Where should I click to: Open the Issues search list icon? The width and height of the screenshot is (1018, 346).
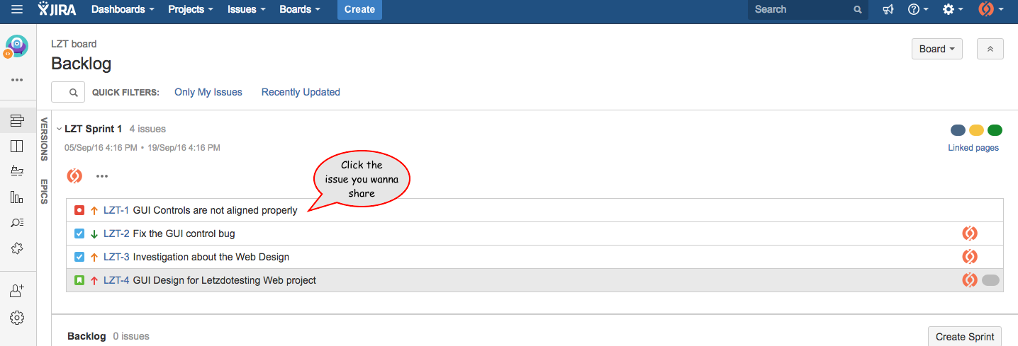click(x=17, y=223)
